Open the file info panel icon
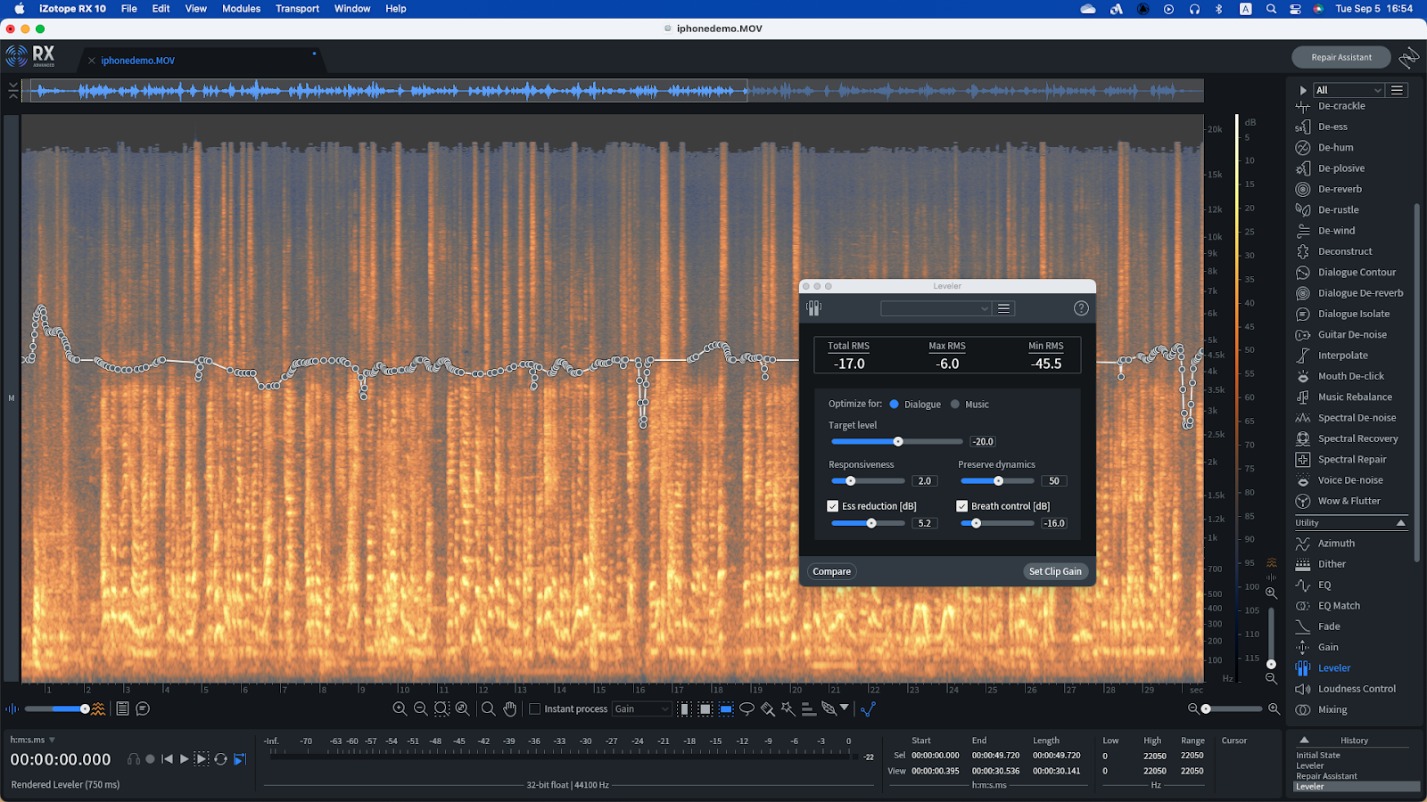 pos(122,709)
